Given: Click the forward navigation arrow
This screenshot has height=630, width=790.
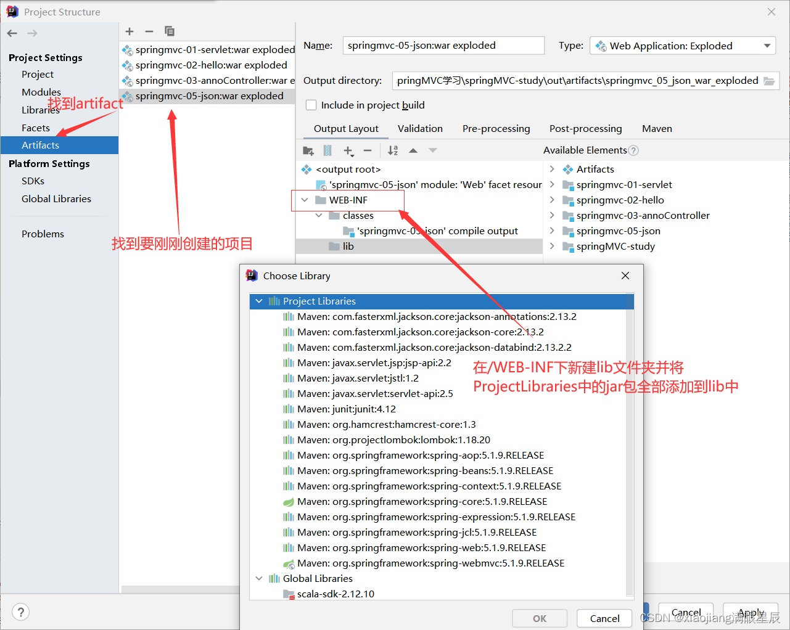Looking at the screenshot, I should (x=33, y=33).
